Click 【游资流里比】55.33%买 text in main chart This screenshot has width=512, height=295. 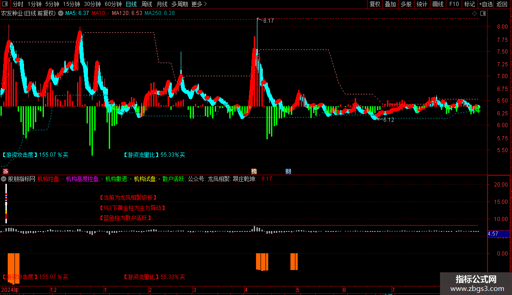pyautogui.click(x=154, y=155)
